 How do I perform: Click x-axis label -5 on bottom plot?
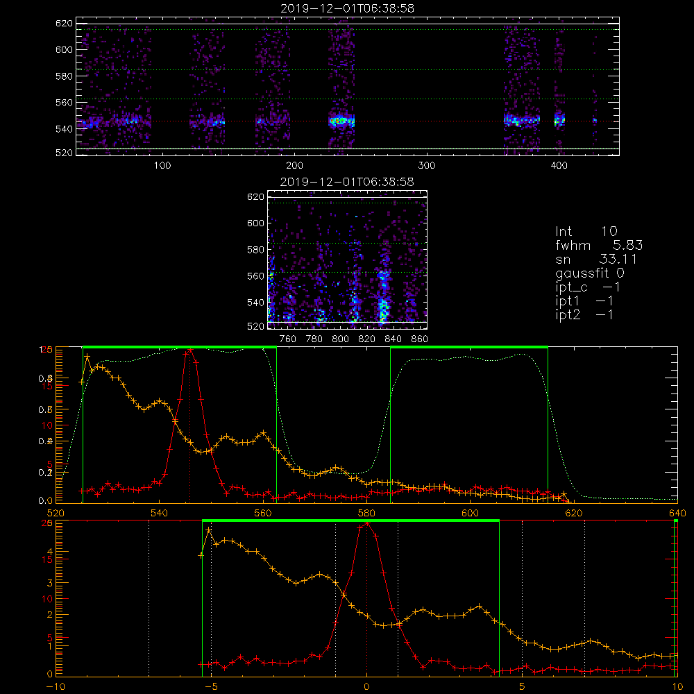[212, 687]
